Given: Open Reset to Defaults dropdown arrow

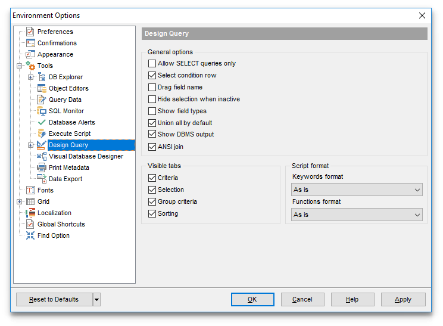Looking at the screenshot, I should pos(96,299).
